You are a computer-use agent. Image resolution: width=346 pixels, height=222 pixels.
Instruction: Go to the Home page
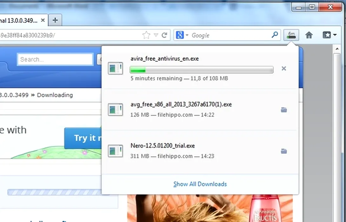point(309,35)
